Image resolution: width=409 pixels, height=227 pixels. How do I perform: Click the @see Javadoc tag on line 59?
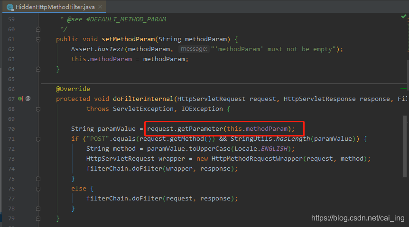coord(74,19)
